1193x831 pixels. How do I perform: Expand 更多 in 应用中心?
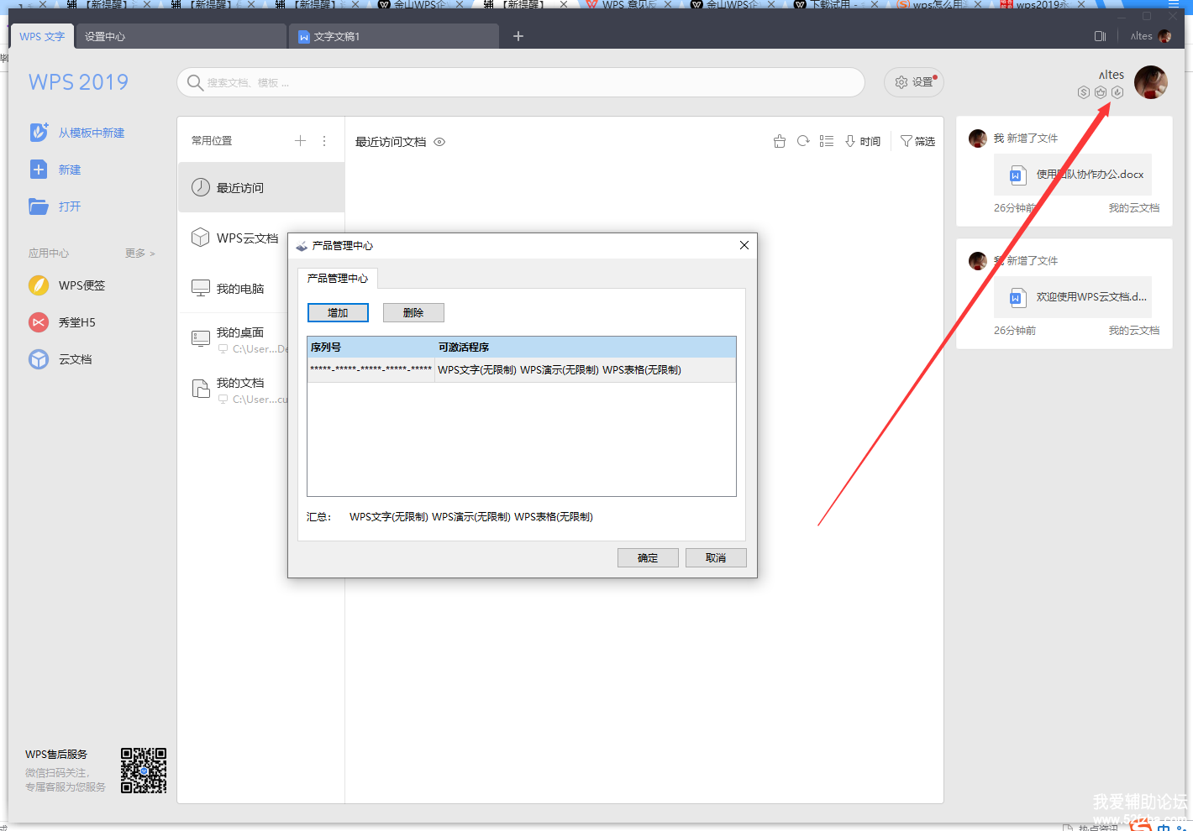[x=140, y=253]
